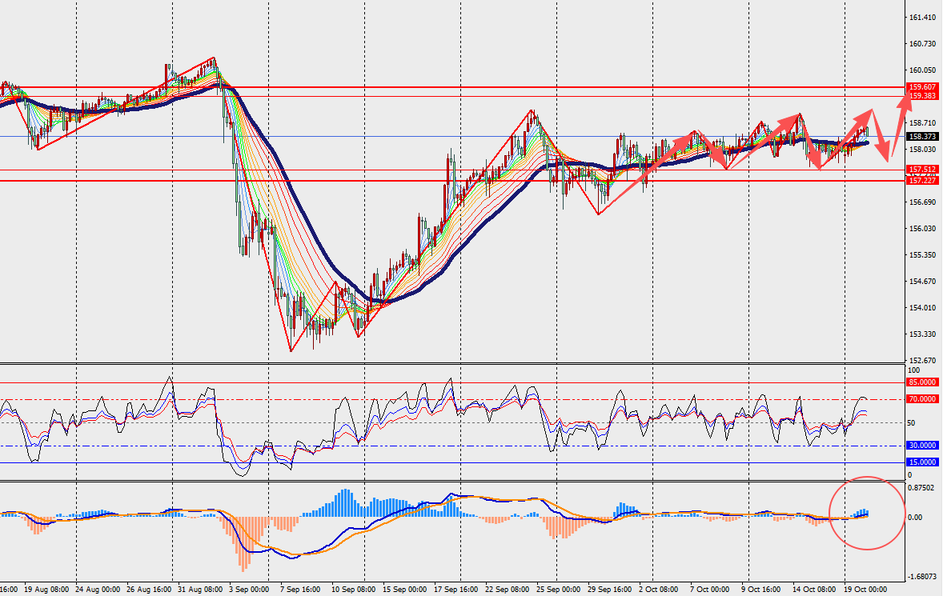Click the 158.710 price axis label

(922, 122)
